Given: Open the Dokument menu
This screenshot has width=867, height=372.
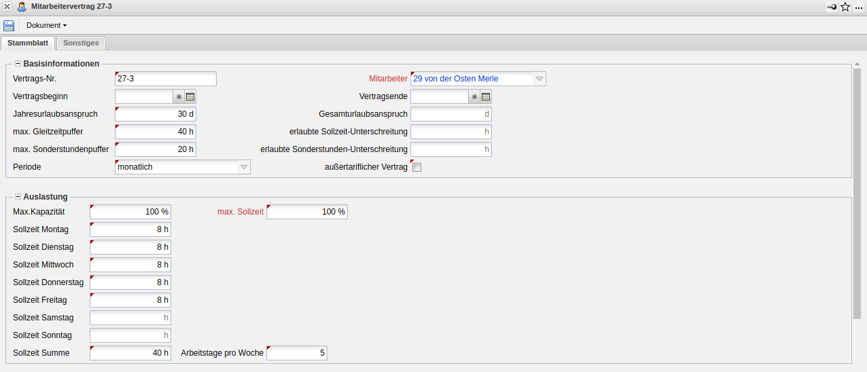Looking at the screenshot, I should pyautogui.click(x=46, y=25).
